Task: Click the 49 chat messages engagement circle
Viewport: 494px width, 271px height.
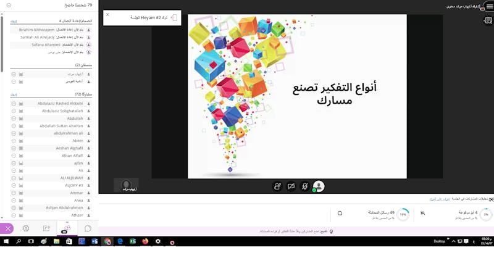Action: [x=403, y=214]
